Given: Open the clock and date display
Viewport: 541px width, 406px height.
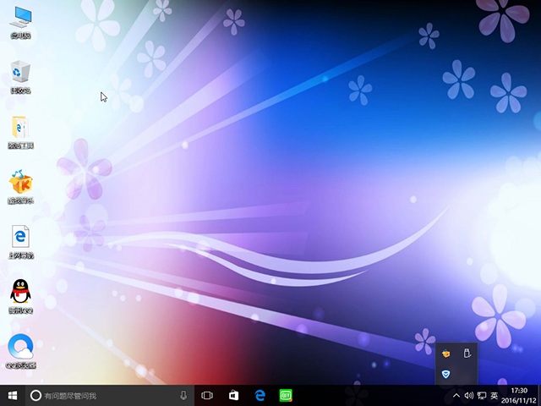Looking at the screenshot, I should pos(519,395).
